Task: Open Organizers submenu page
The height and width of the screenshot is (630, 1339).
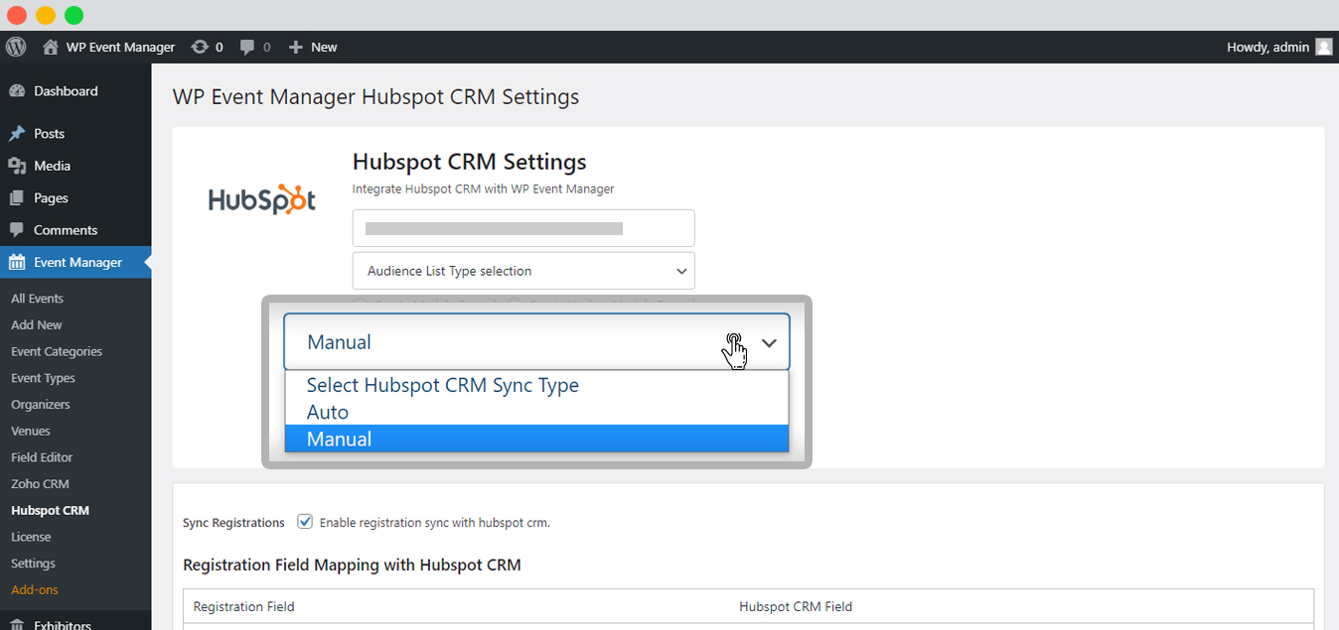Action: pyautogui.click(x=41, y=405)
